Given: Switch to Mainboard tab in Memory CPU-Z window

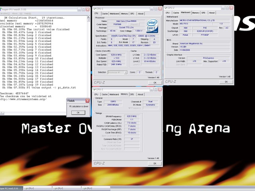Looking at the screenshot, I should [x=114, y=94].
